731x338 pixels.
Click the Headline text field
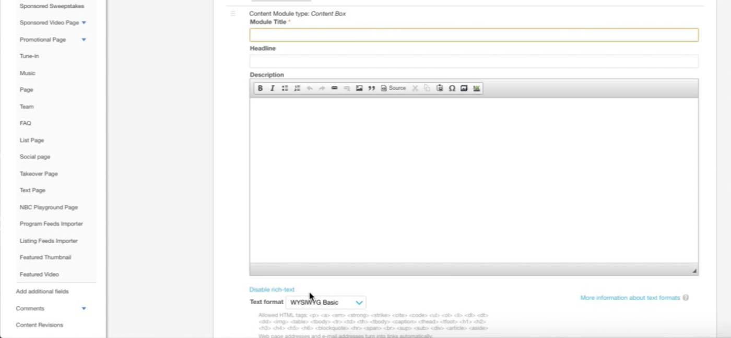(474, 61)
